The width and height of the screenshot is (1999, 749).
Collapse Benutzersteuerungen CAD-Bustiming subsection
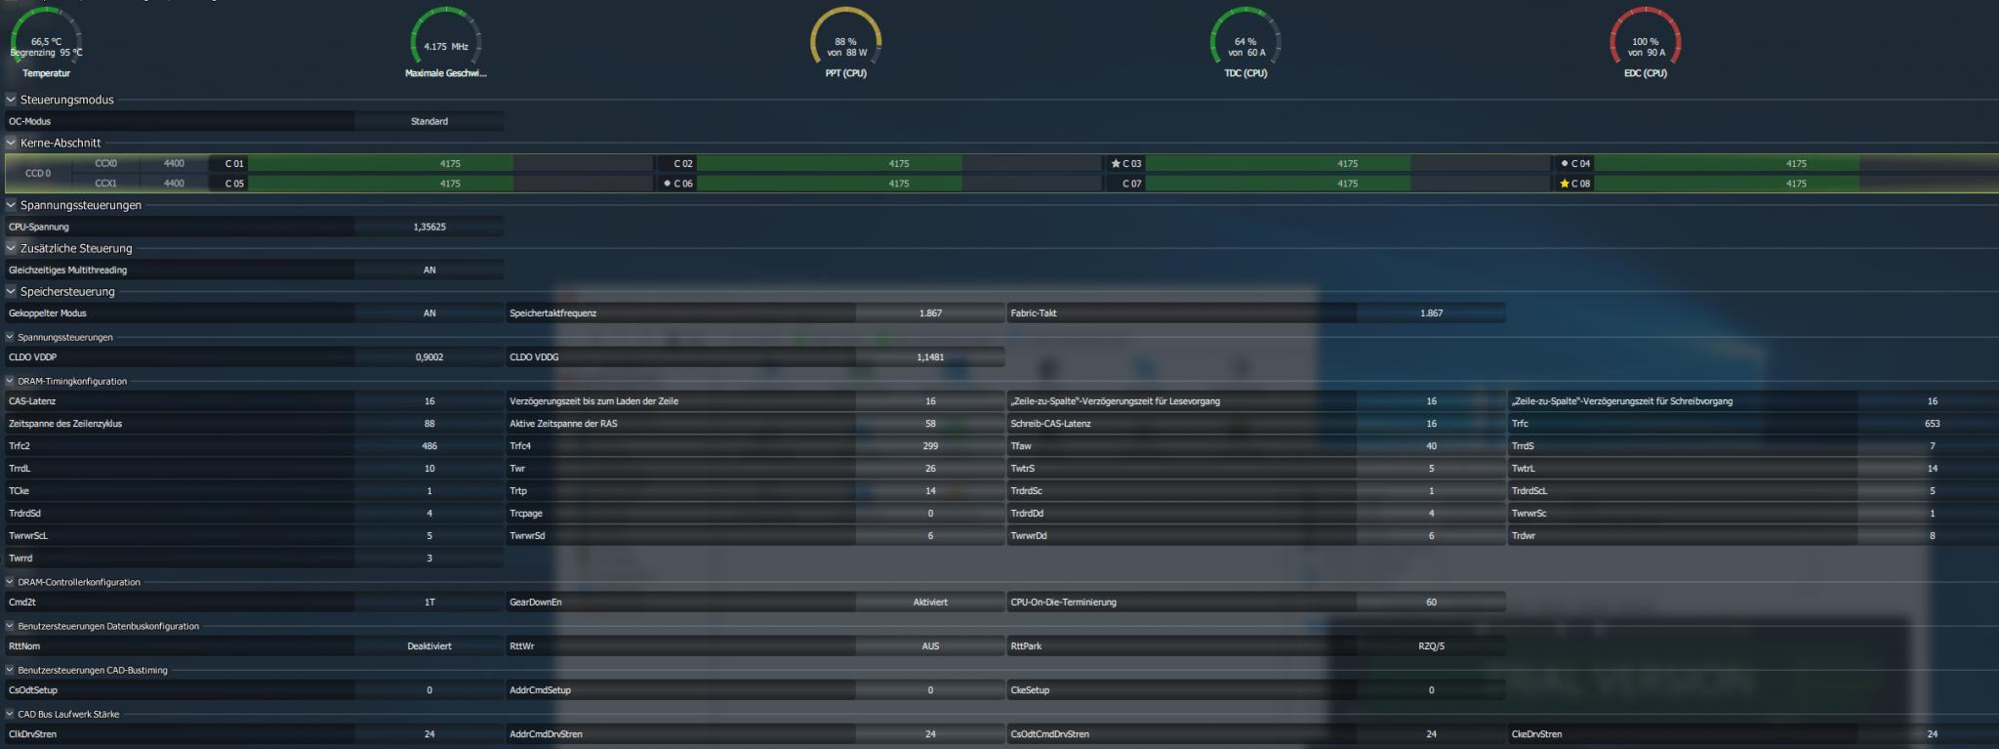point(10,670)
